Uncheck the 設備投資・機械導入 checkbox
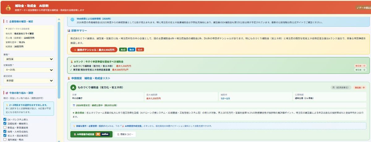Image resolution: width=371 pixels, height=142 pixels. click(5, 123)
